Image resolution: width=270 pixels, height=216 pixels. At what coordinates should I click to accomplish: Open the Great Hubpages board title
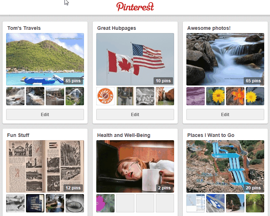pyautogui.click(x=116, y=28)
